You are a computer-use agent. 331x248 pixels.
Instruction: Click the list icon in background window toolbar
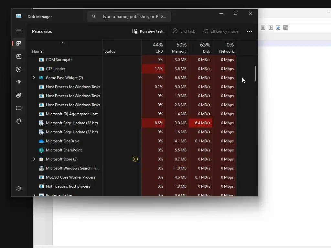click(286, 28)
